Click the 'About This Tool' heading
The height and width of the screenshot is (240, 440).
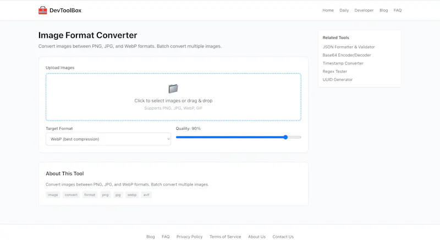tap(65, 173)
